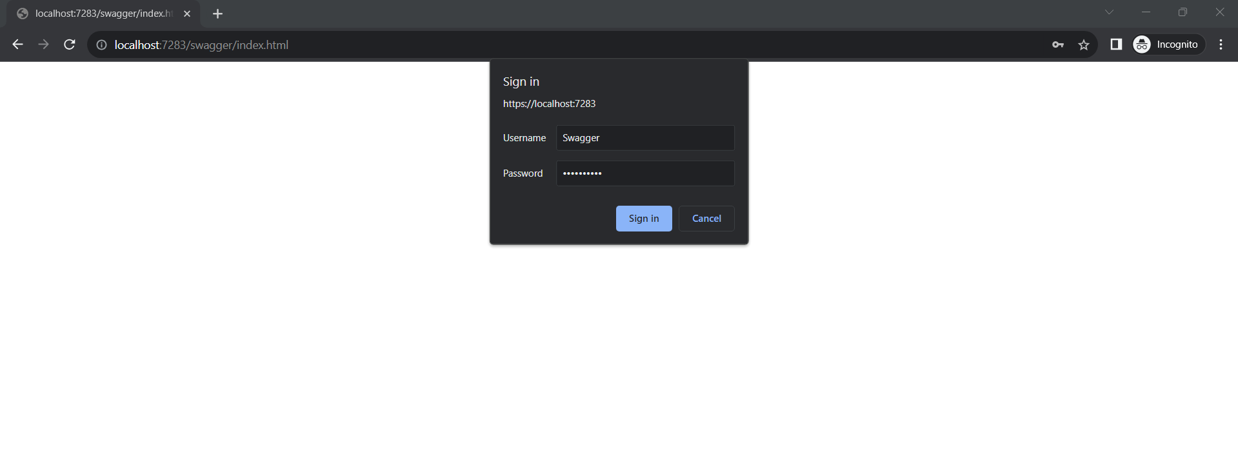This screenshot has height=472, width=1238.
Task: Minimize the browser window
Action: 1146,12
